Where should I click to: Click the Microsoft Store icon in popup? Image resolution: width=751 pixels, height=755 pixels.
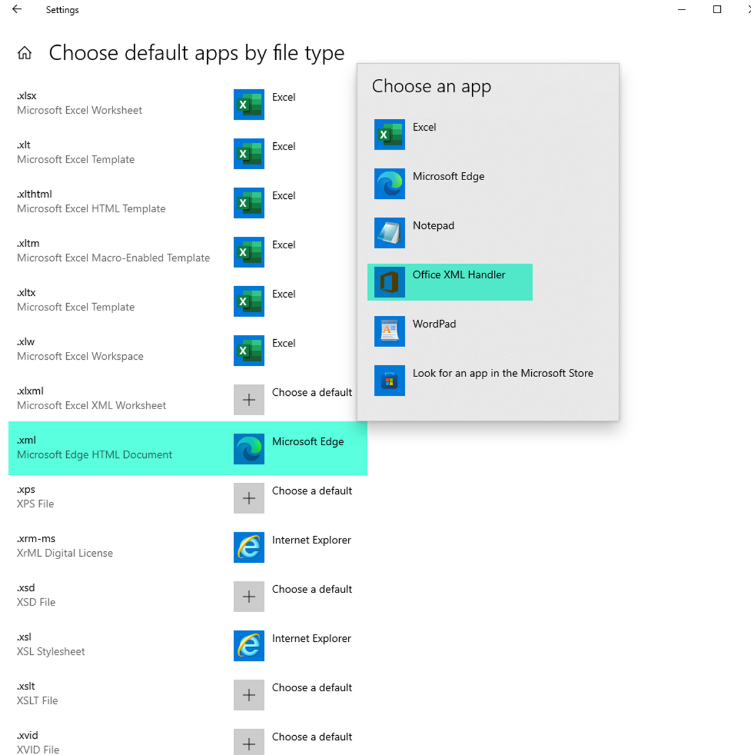(390, 381)
